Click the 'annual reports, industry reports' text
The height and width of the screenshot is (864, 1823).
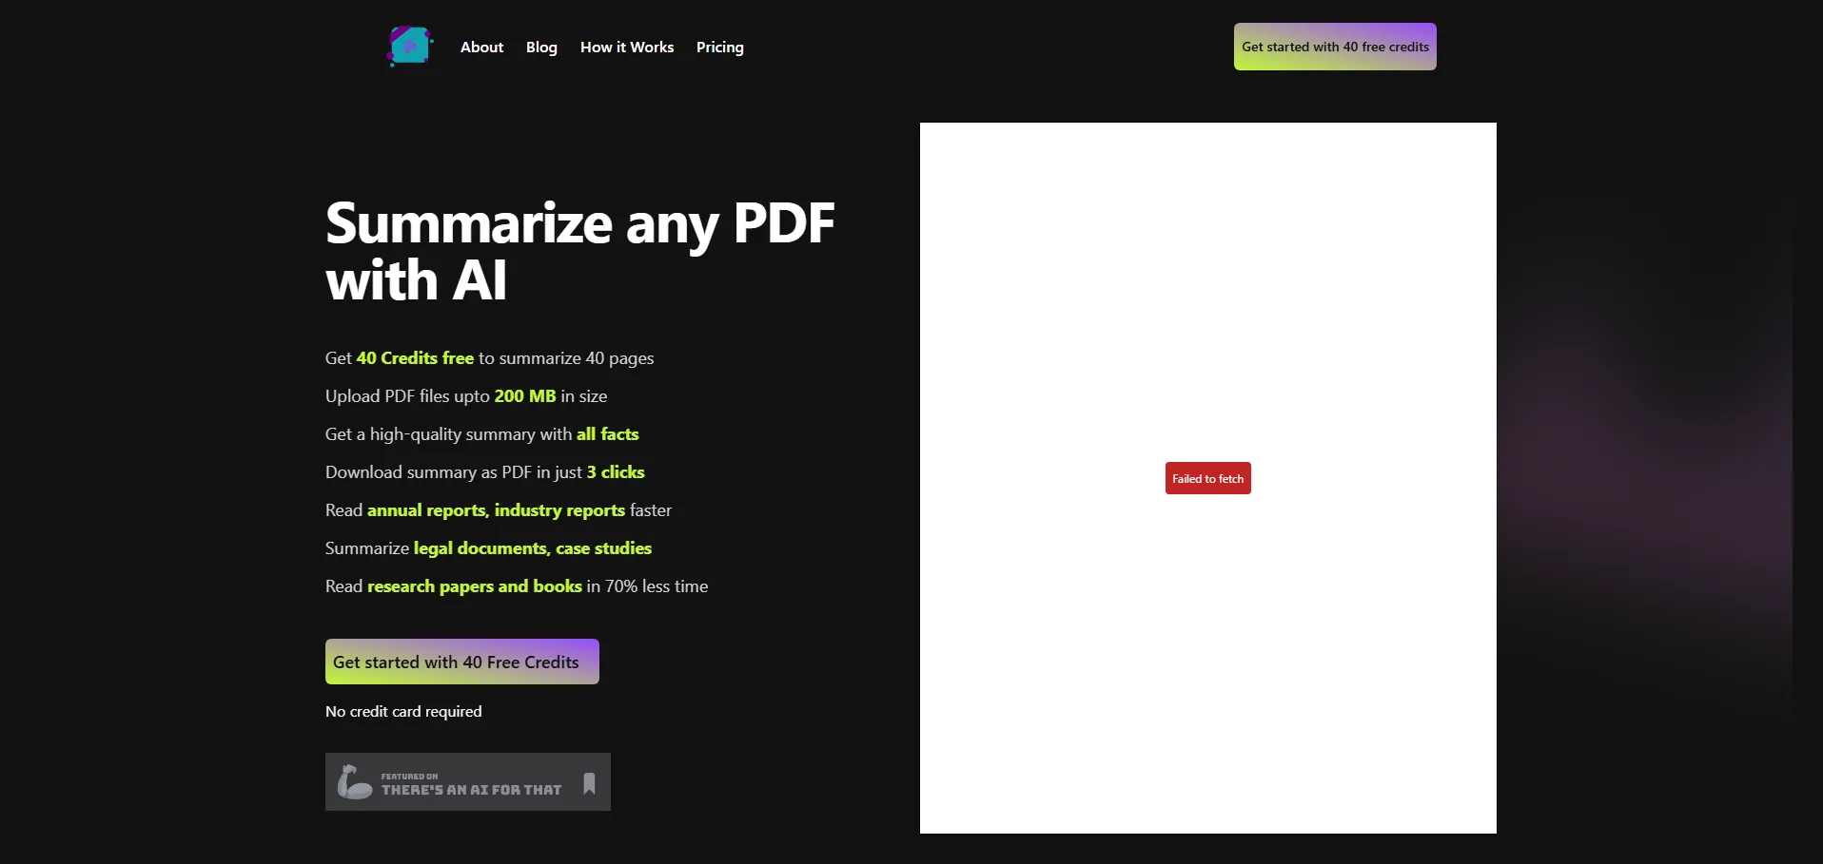point(496,510)
